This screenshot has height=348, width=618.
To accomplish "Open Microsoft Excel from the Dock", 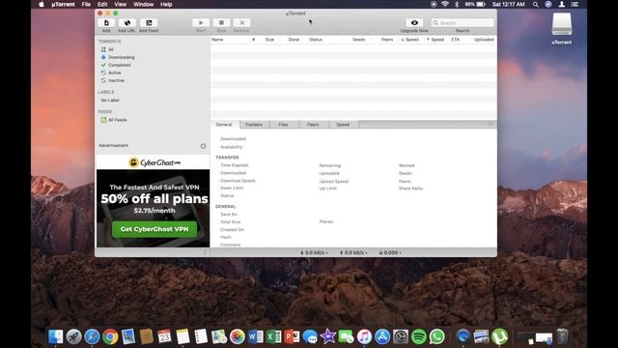I will (x=273, y=336).
